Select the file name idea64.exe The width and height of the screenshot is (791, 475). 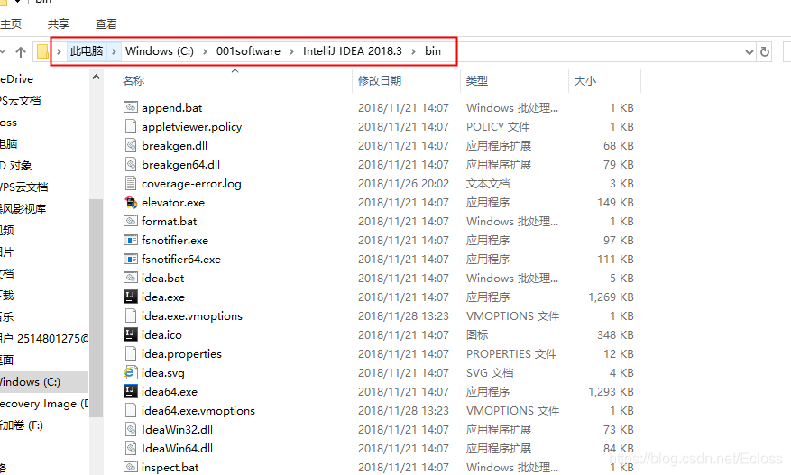(x=170, y=392)
